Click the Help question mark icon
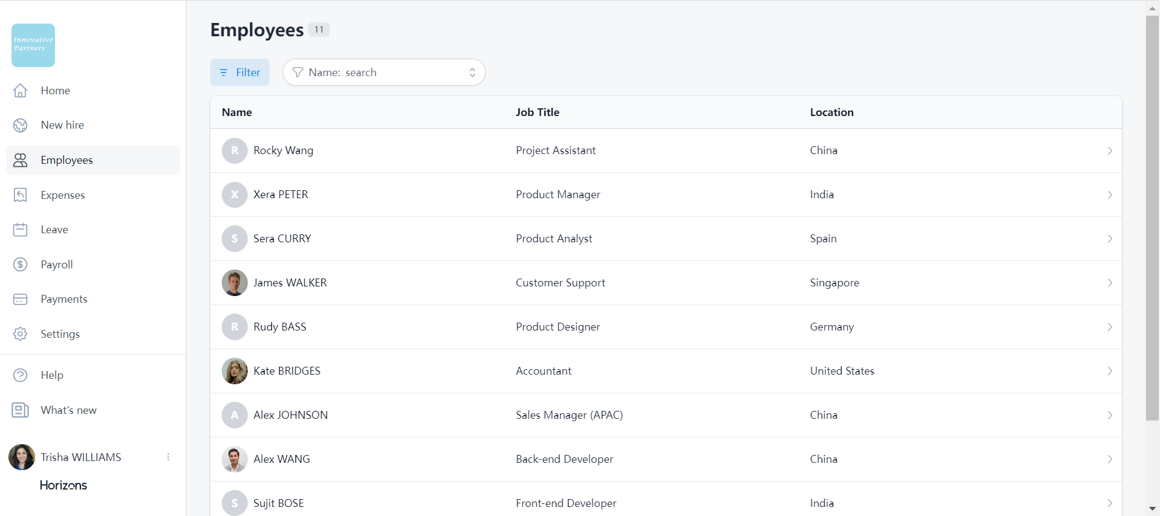This screenshot has height=516, width=1160. 21,375
